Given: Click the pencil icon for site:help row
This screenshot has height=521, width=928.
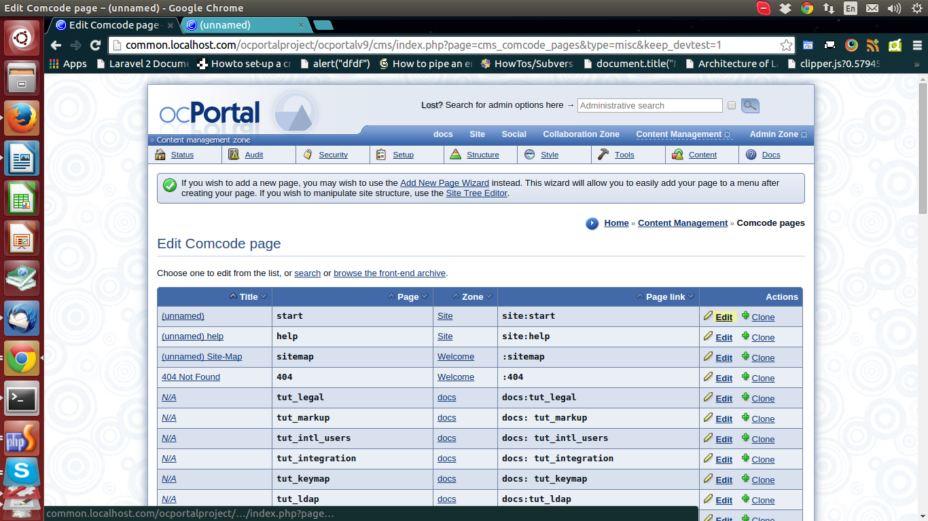Looking at the screenshot, I should point(708,336).
